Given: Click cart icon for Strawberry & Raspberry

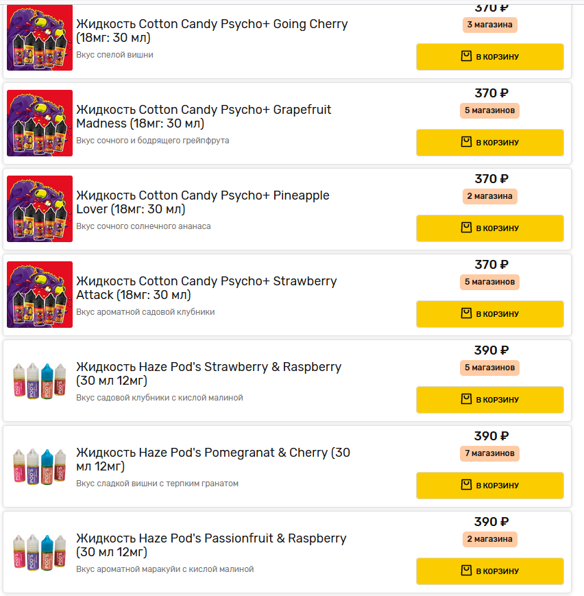Looking at the screenshot, I should coord(466,399).
